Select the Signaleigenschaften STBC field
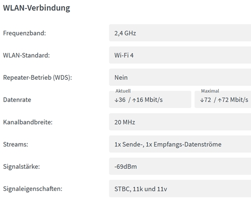Screen dimensions: 251x200 click(180, 188)
